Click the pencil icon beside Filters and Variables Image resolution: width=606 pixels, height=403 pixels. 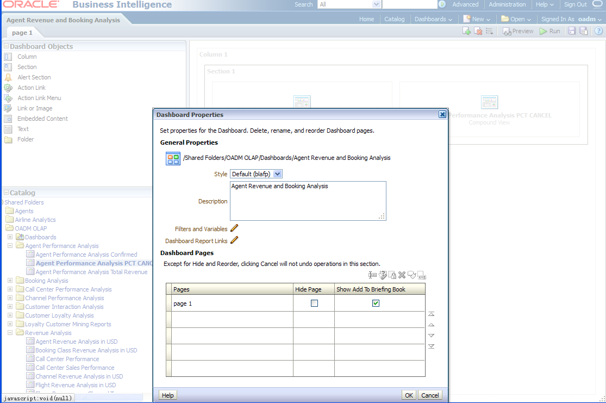tap(234, 228)
